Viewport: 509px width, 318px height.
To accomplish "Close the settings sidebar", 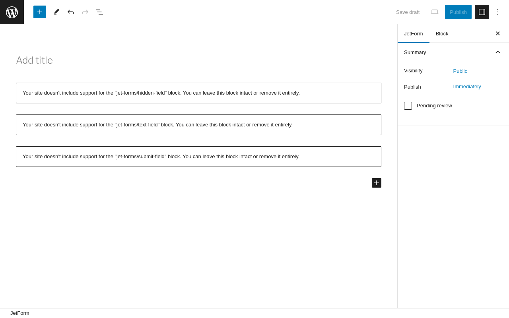I will [498, 34].
